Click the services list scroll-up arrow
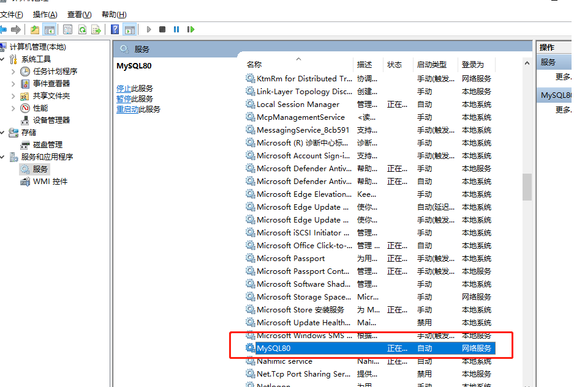The width and height of the screenshot is (574, 387). (x=527, y=63)
